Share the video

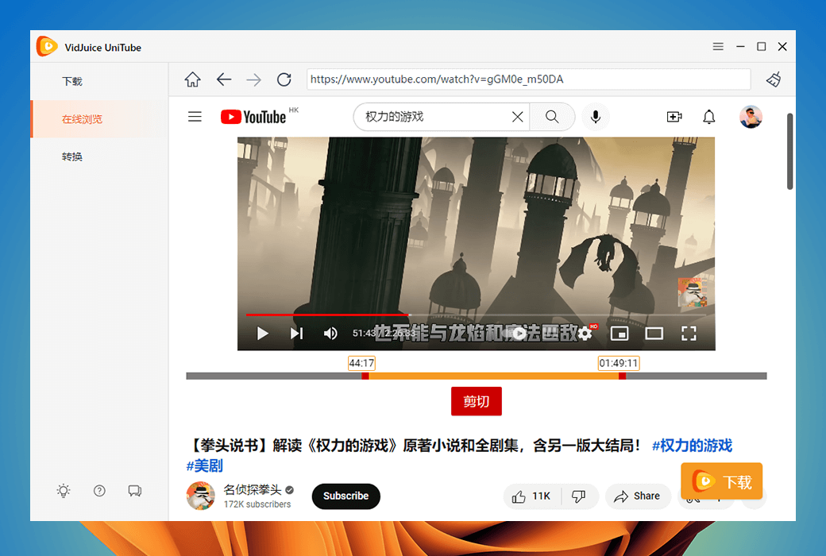point(638,496)
